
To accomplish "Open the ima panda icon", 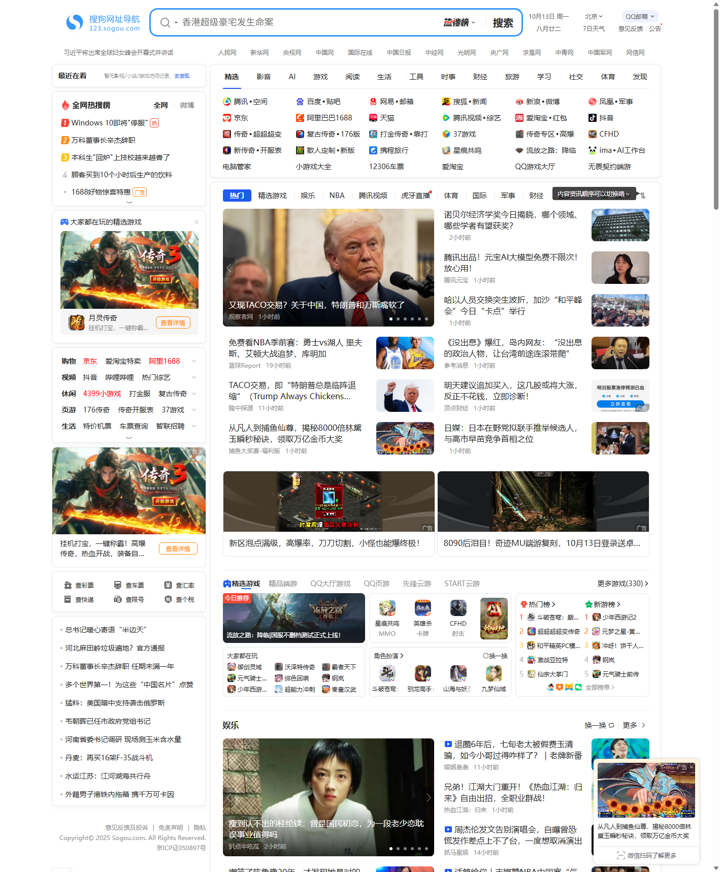I will (593, 150).
